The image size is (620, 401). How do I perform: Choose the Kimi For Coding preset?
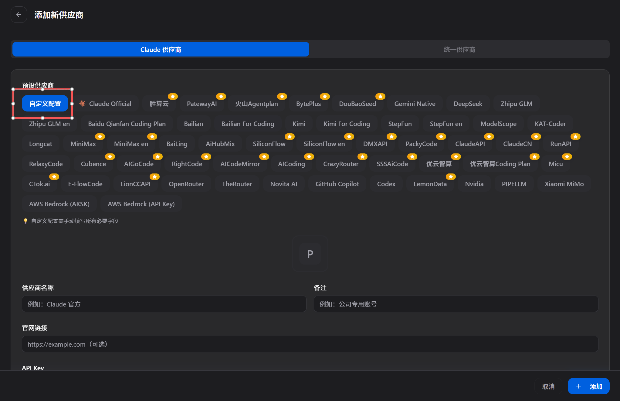pyautogui.click(x=347, y=124)
